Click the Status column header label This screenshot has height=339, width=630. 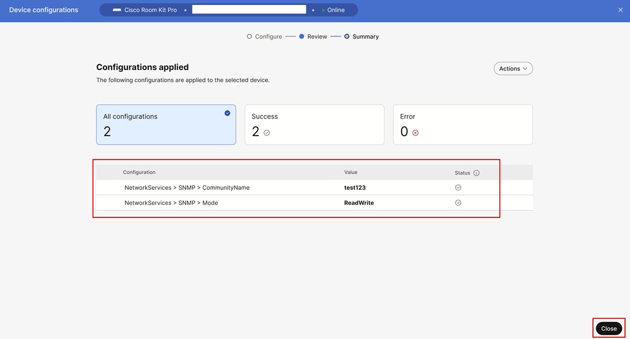click(x=462, y=173)
